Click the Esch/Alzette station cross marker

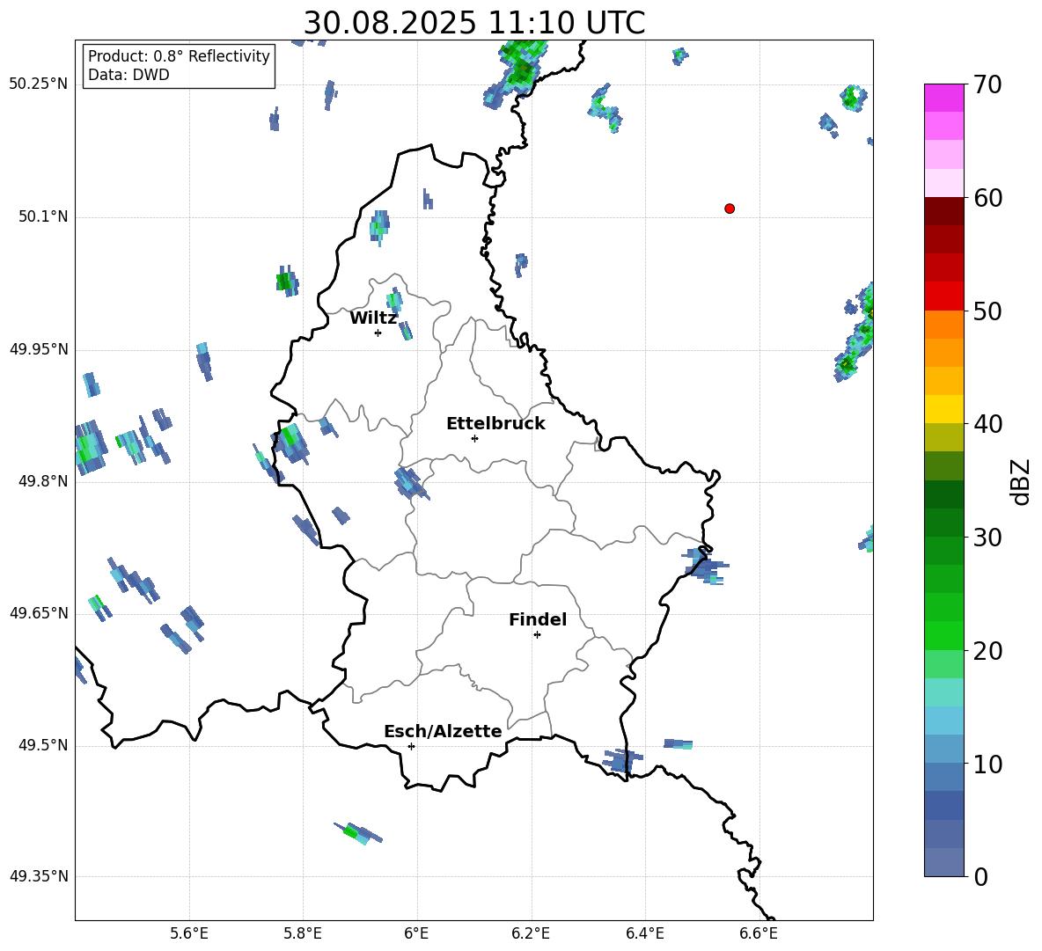411,746
